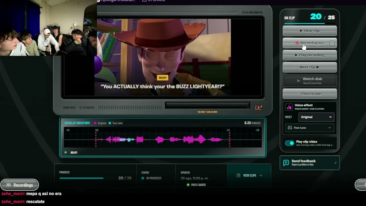Click the external arrow on Send feedback

click(335, 163)
